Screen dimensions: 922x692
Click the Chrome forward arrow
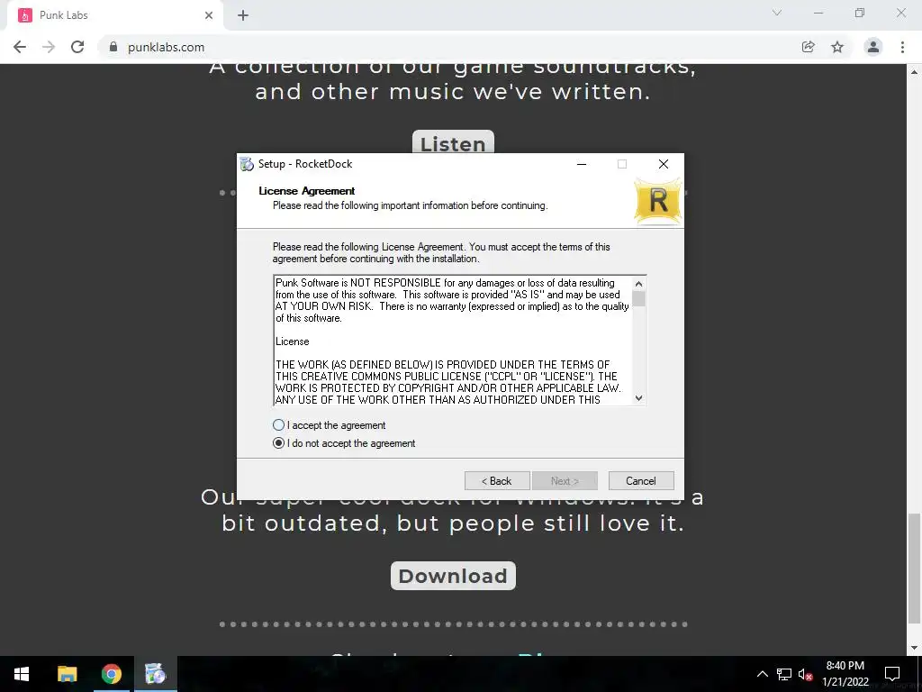click(x=49, y=47)
